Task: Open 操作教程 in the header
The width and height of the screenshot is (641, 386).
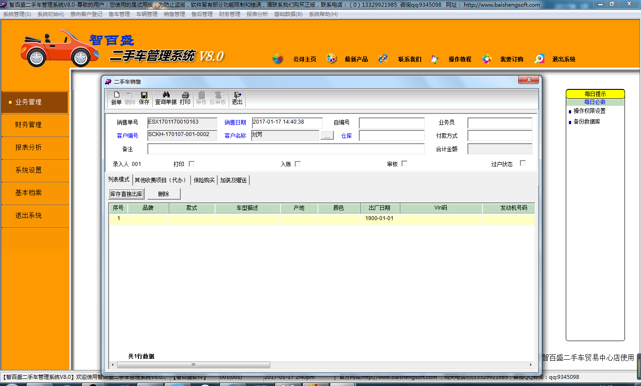Action: click(460, 59)
